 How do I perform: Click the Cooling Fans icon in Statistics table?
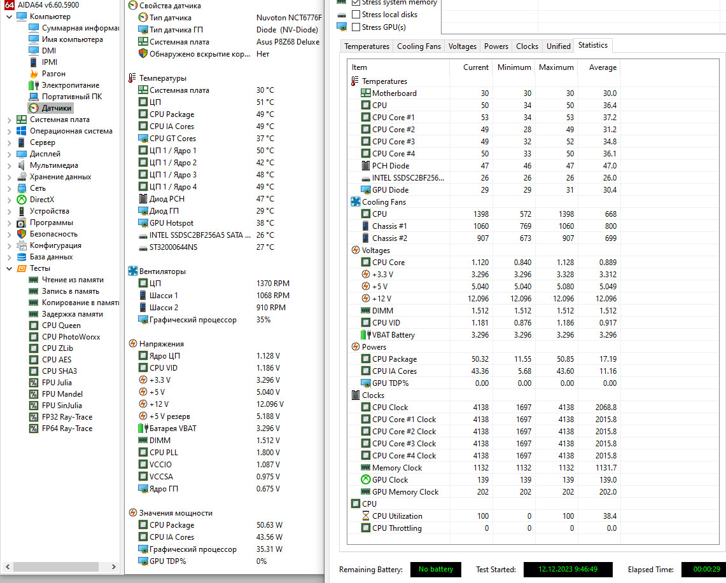pos(356,202)
